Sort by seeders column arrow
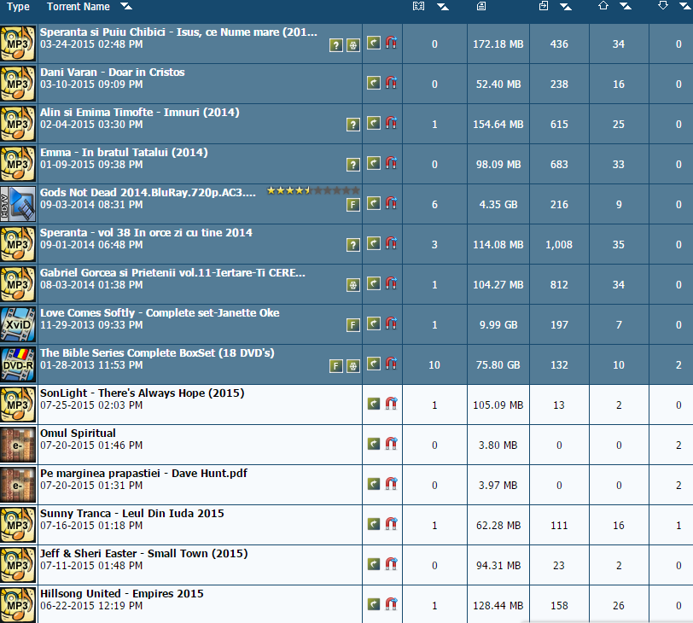 tap(626, 6)
